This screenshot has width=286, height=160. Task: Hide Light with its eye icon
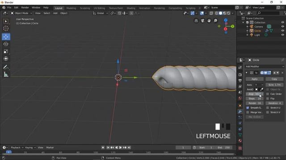(282, 35)
